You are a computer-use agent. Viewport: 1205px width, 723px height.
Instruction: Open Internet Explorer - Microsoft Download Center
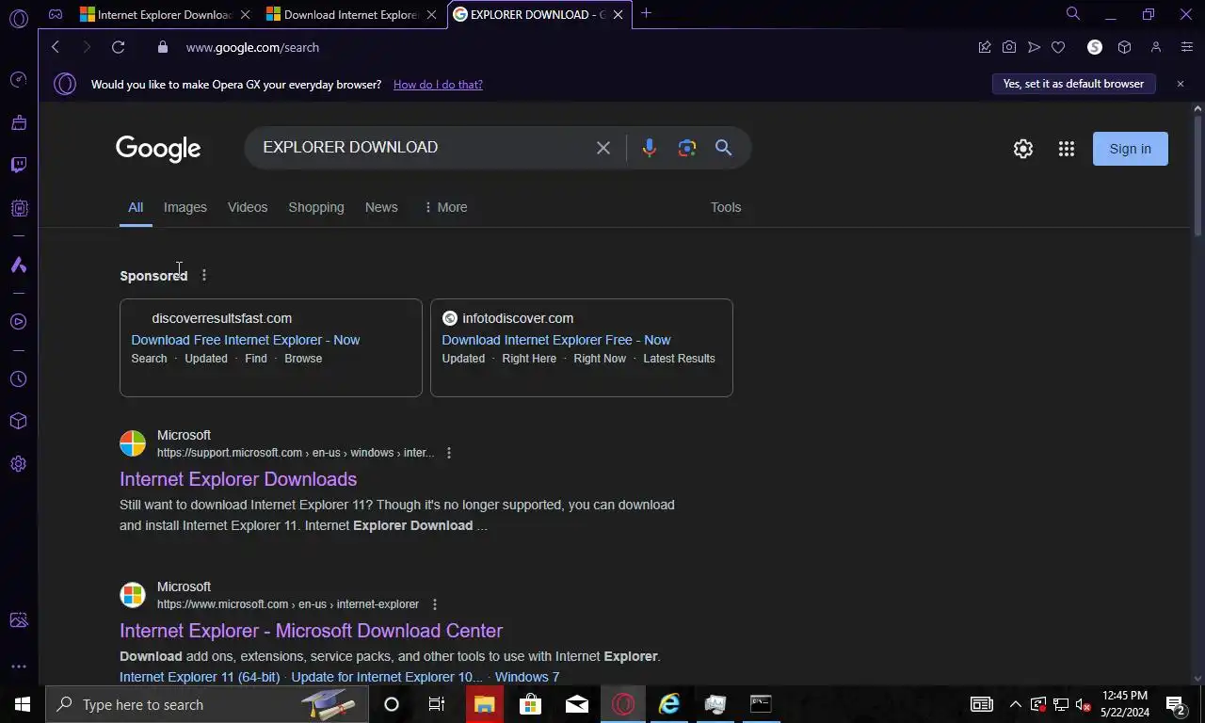tap(311, 631)
